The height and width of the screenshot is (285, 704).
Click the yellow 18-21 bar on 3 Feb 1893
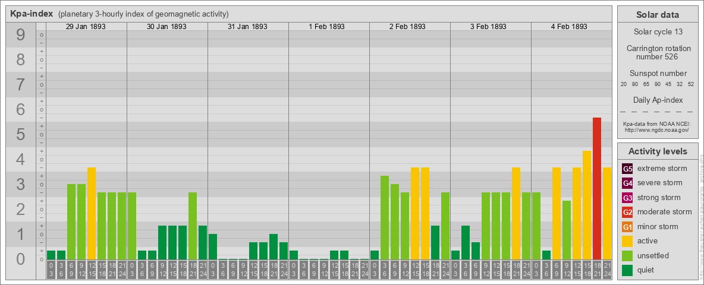[x=516, y=213]
